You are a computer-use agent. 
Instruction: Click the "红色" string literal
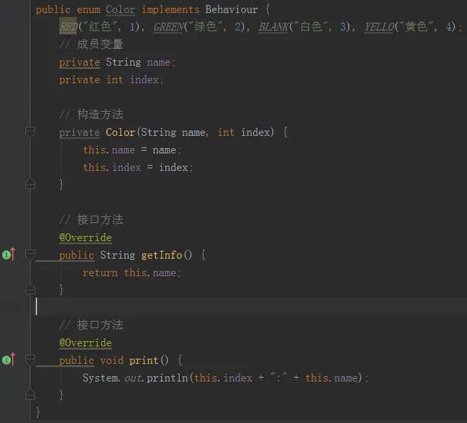point(100,27)
